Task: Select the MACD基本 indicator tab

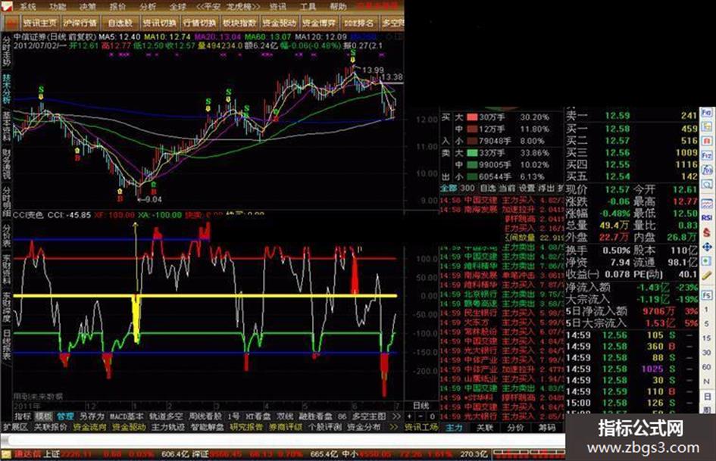Action: 127,416
